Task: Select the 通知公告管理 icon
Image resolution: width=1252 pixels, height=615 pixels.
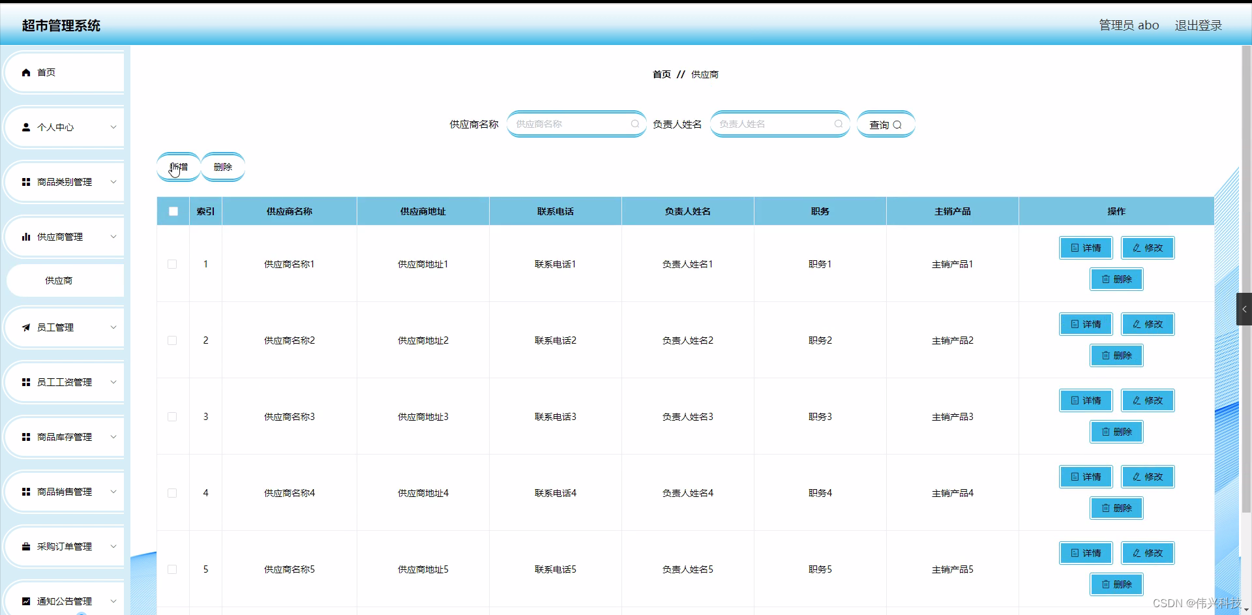Action: pos(26,601)
